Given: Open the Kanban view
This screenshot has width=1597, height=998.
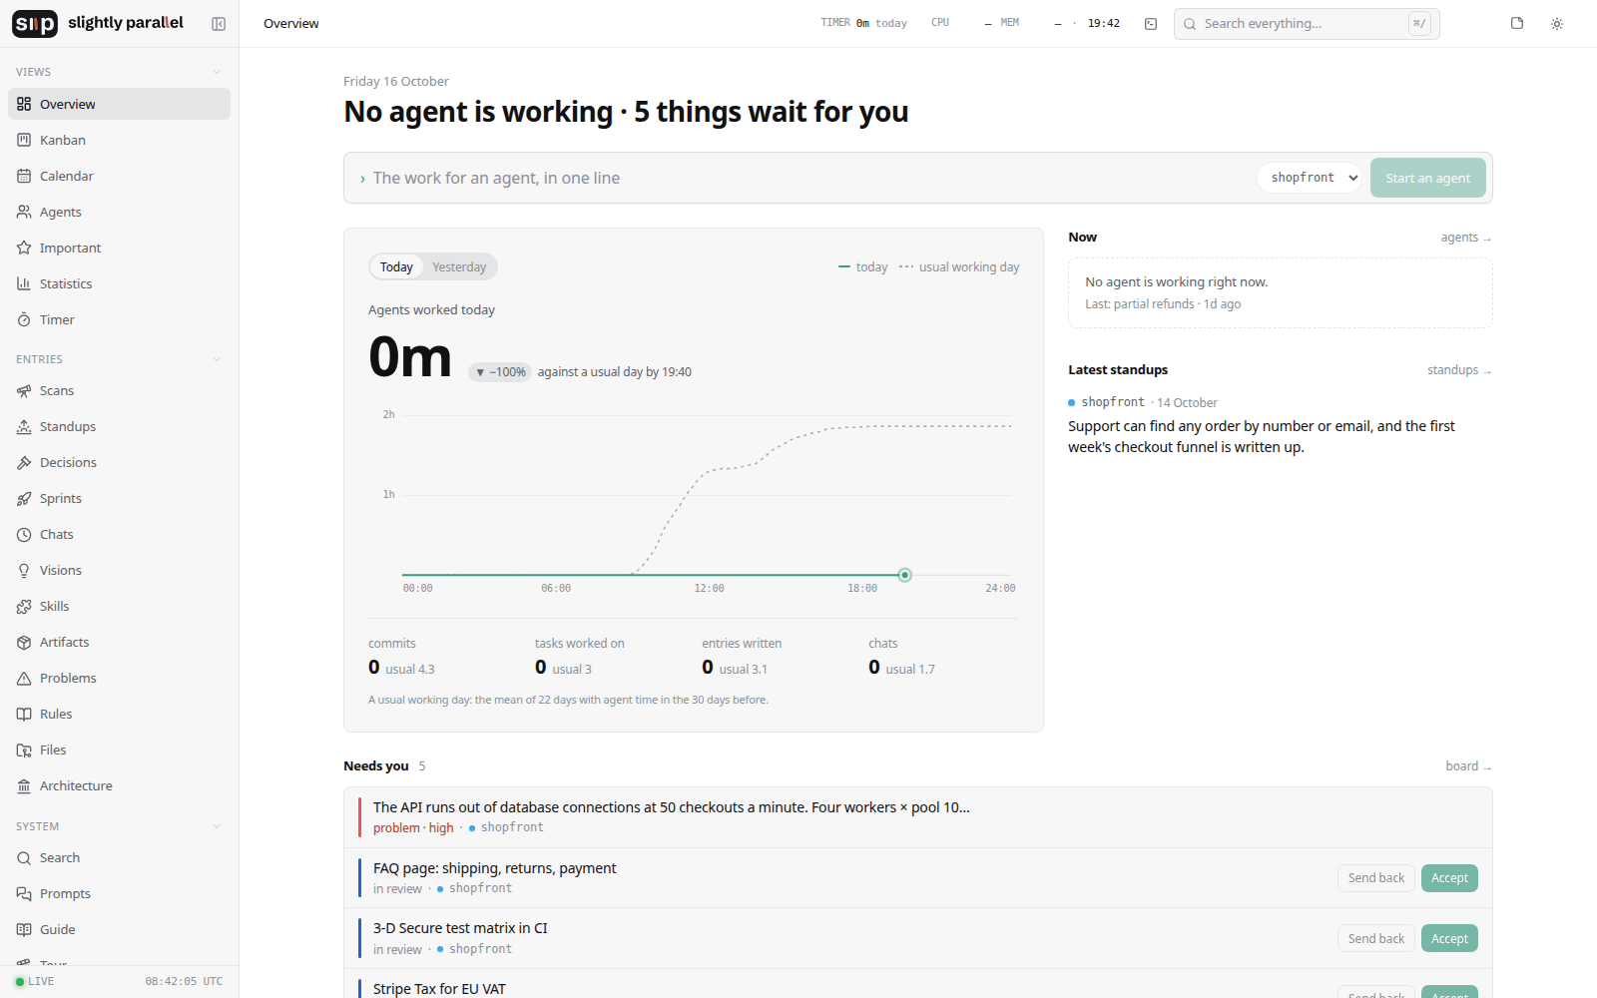Looking at the screenshot, I should 119,140.
